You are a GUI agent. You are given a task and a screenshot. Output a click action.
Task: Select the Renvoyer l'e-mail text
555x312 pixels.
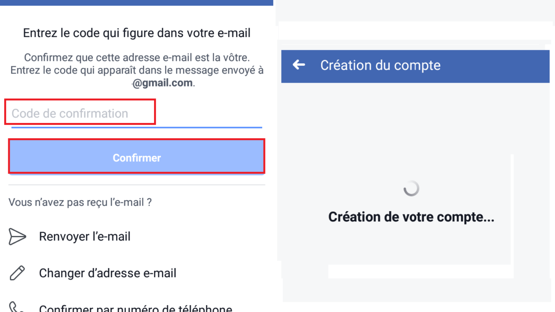[x=85, y=236]
